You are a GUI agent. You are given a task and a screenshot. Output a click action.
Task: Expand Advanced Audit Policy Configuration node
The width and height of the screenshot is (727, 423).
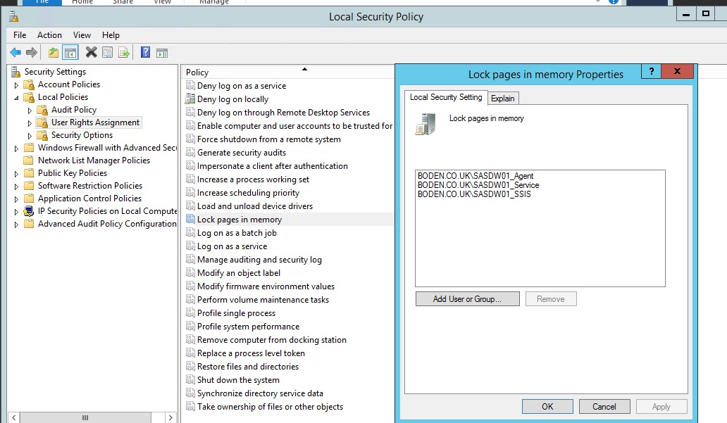[16, 225]
